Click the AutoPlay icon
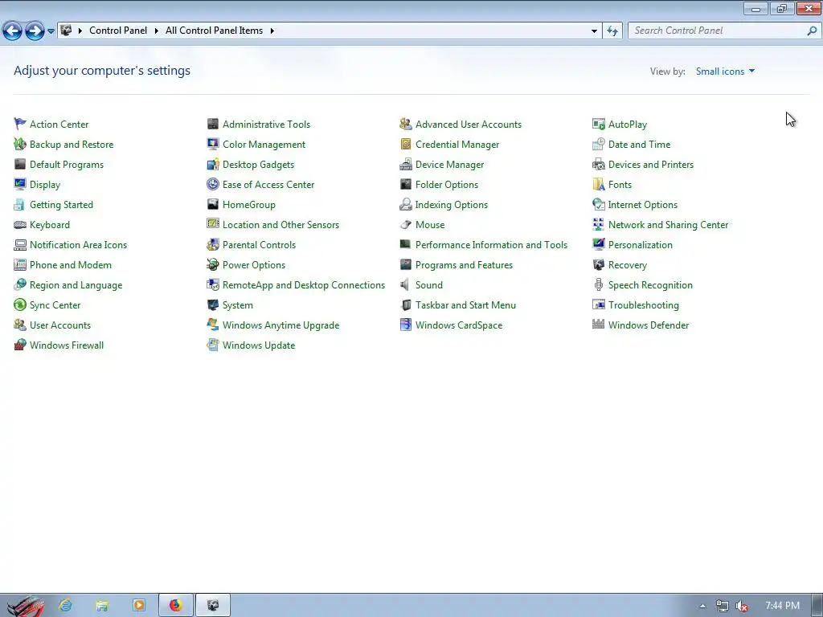Viewport: 823px width, 617px height. click(598, 124)
